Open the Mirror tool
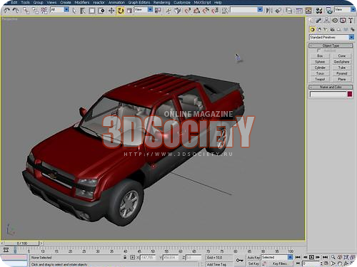 pyautogui.click(x=269, y=11)
